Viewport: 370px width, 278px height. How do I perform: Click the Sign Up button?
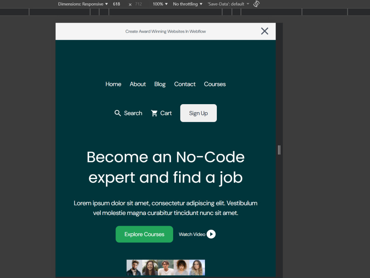198,113
